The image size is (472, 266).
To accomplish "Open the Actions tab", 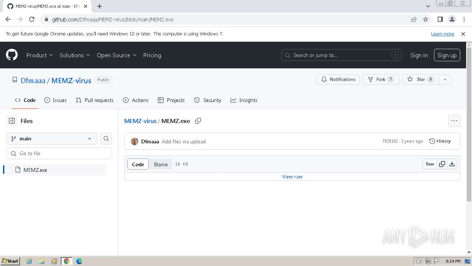I will click(136, 100).
